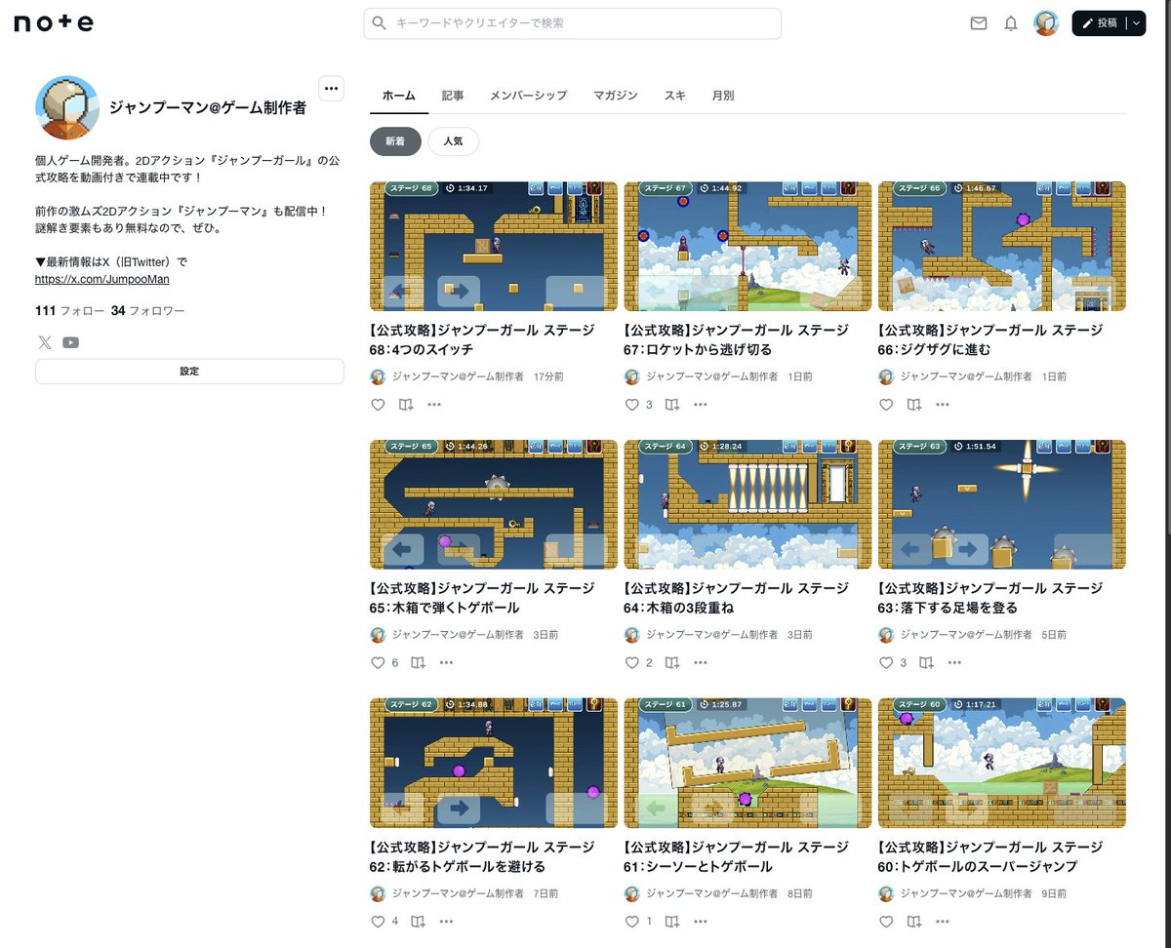The image size is (1171, 948).
Task: Open the profile three-dot options menu
Action: click(332, 88)
